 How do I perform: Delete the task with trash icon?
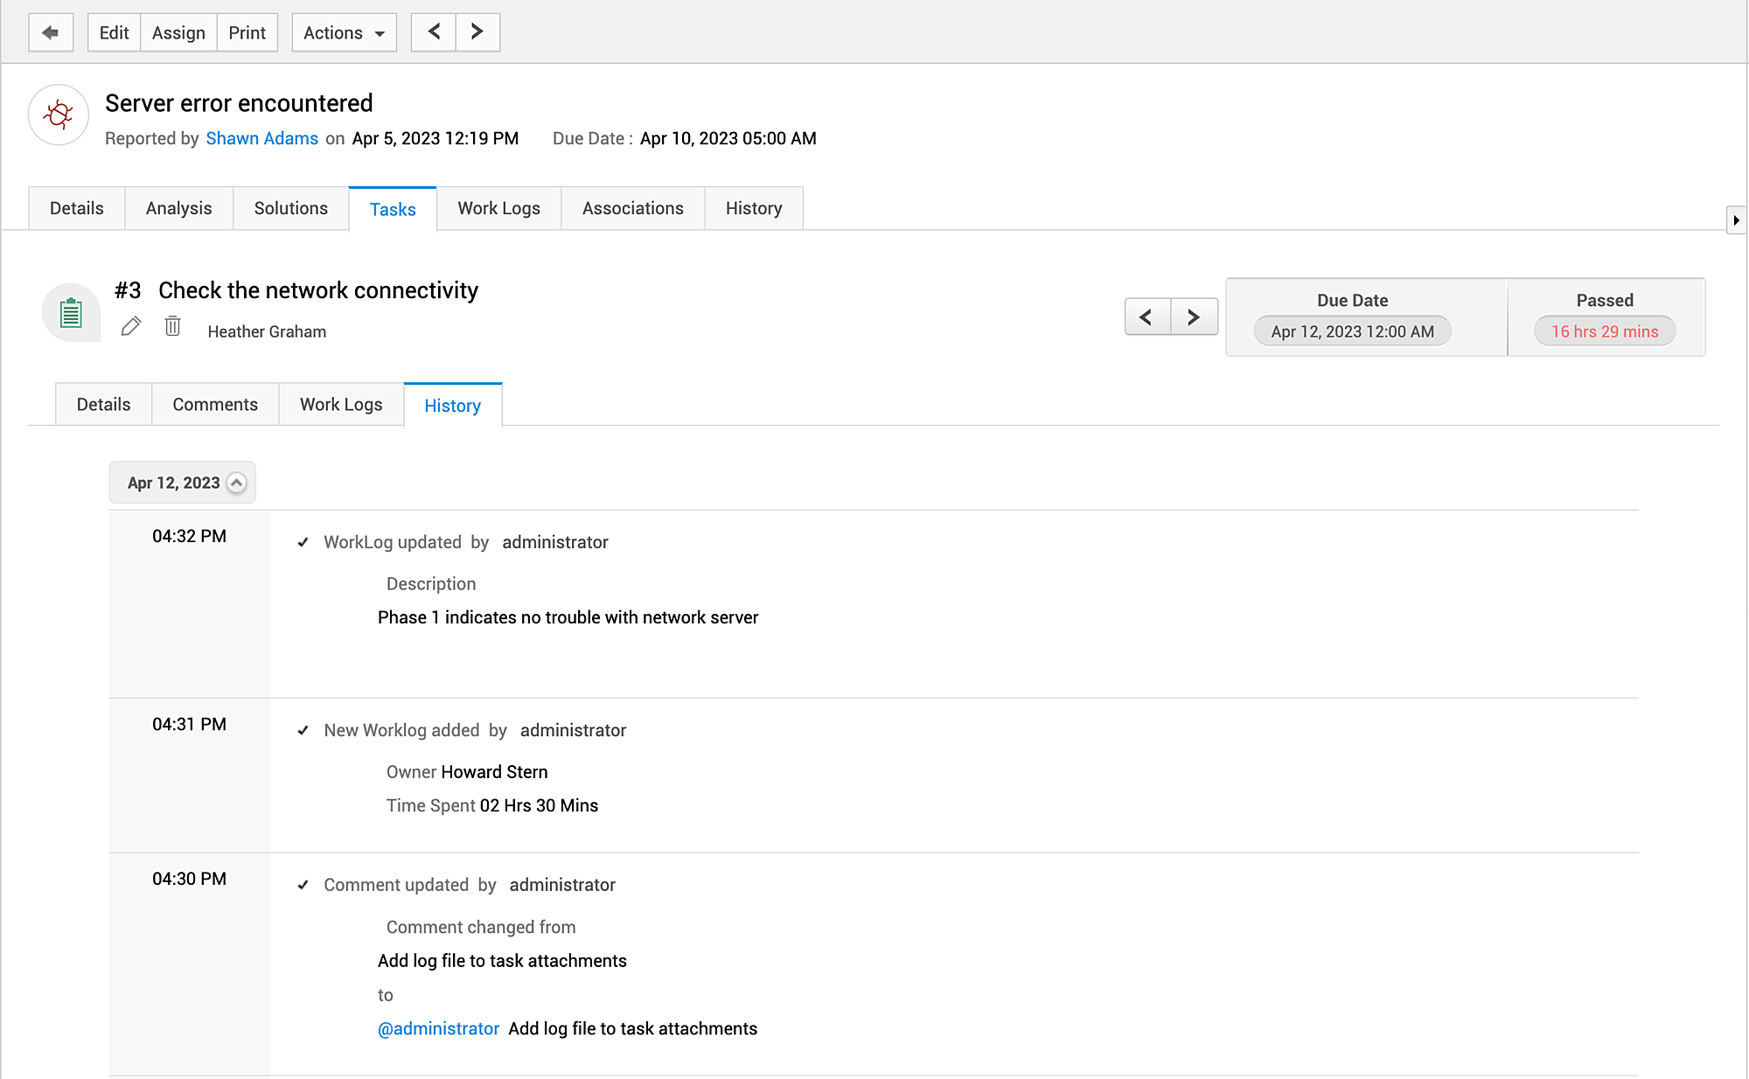click(x=173, y=326)
